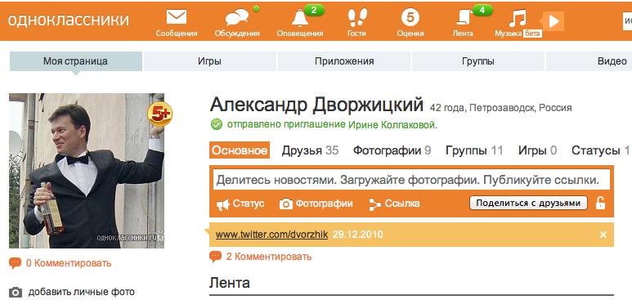This screenshot has width=632, height=300.
Task: Click camera icon beside добавить личные фото
Action: (16, 292)
